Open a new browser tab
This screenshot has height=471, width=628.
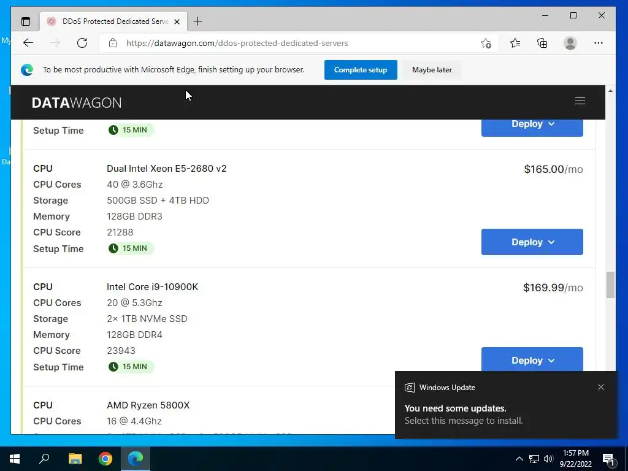(197, 21)
